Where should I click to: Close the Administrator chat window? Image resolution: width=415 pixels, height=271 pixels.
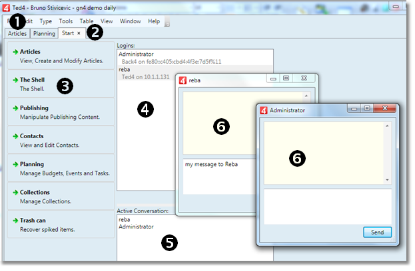(x=385, y=108)
